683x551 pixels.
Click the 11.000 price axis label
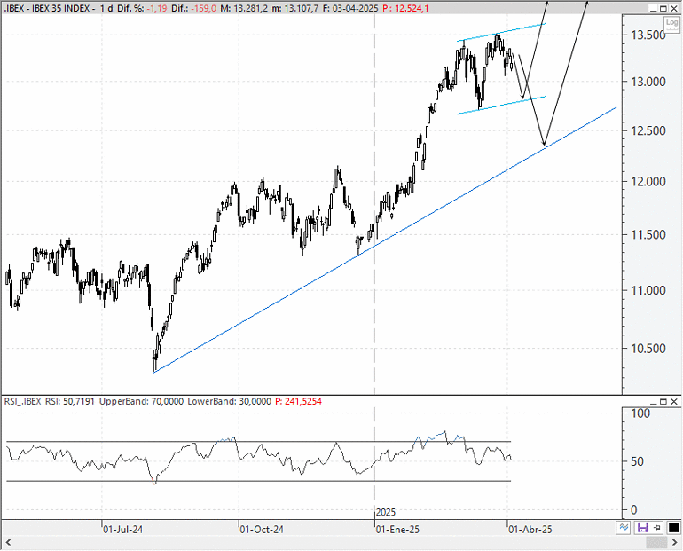click(648, 290)
